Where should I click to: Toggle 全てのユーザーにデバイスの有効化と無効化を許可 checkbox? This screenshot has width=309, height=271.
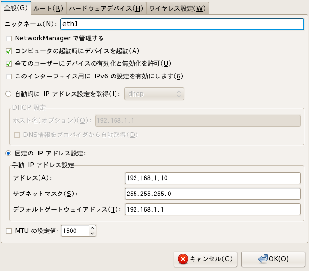9,64
